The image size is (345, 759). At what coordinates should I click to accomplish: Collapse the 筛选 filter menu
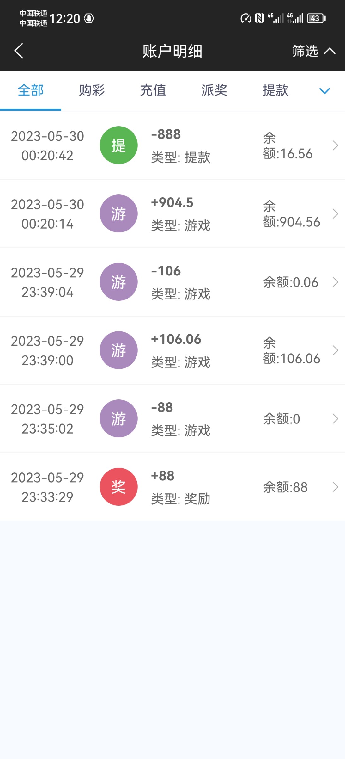[313, 51]
